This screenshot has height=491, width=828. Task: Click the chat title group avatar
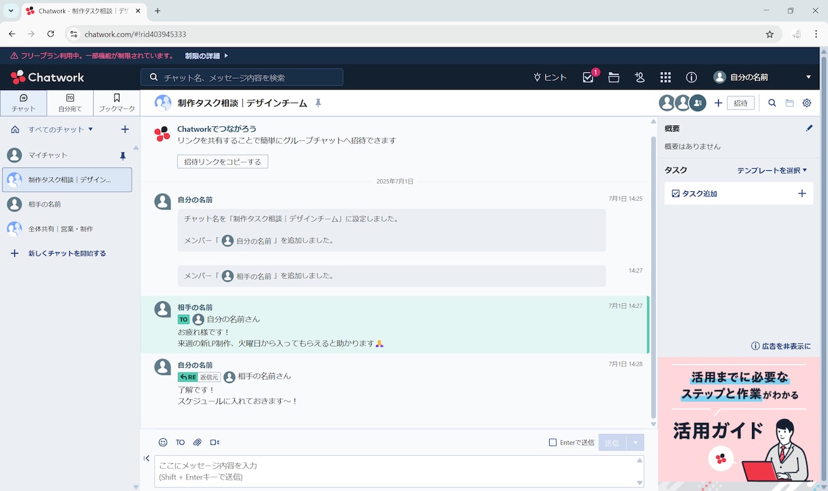(163, 103)
